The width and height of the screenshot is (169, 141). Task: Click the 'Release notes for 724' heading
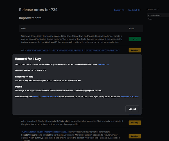(x=38, y=10)
